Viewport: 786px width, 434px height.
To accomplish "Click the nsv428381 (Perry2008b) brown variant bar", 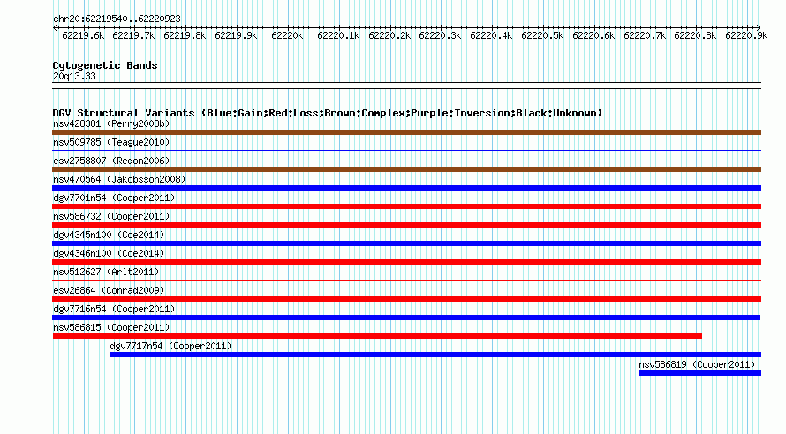I will [406, 132].
